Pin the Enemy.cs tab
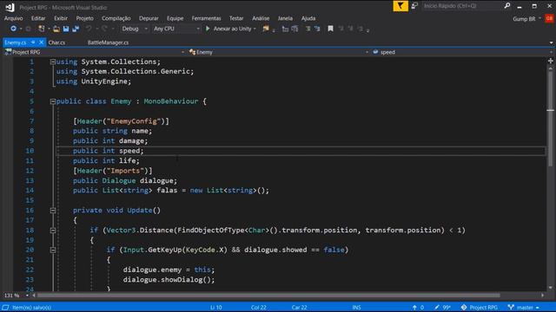 pyautogui.click(x=33, y=42)
